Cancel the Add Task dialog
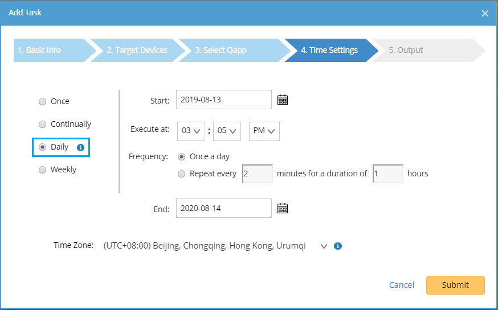The height and width of the screenshot is (310, 498). (402, 285)
